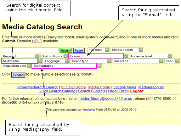Click the search words text field
The height and width of the screenshot is (136, 181).
tap(30, 50)
